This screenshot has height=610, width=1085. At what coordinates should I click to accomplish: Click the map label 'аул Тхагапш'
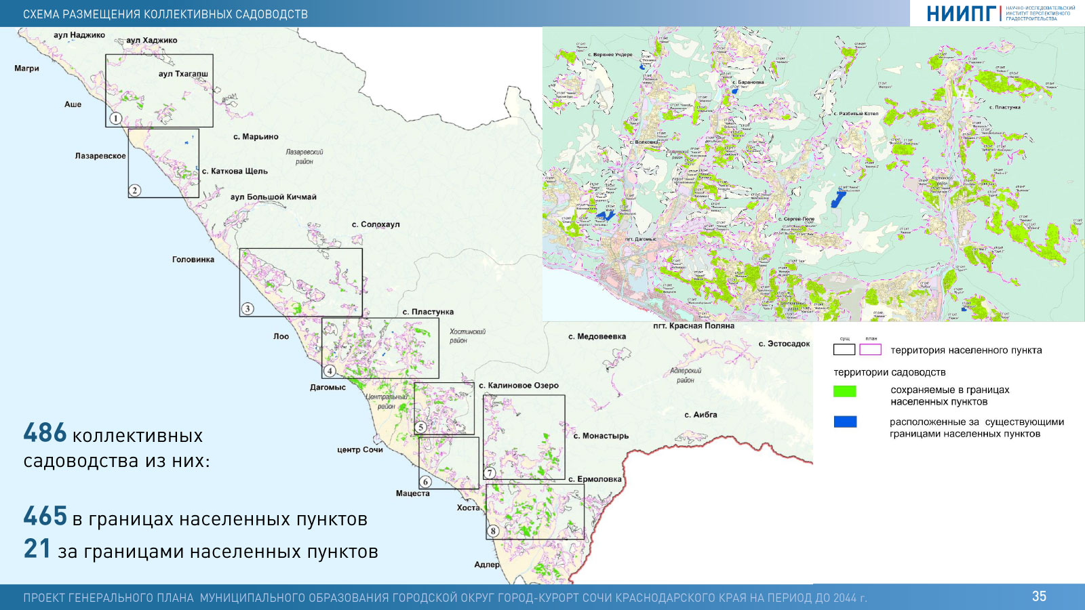183,74
